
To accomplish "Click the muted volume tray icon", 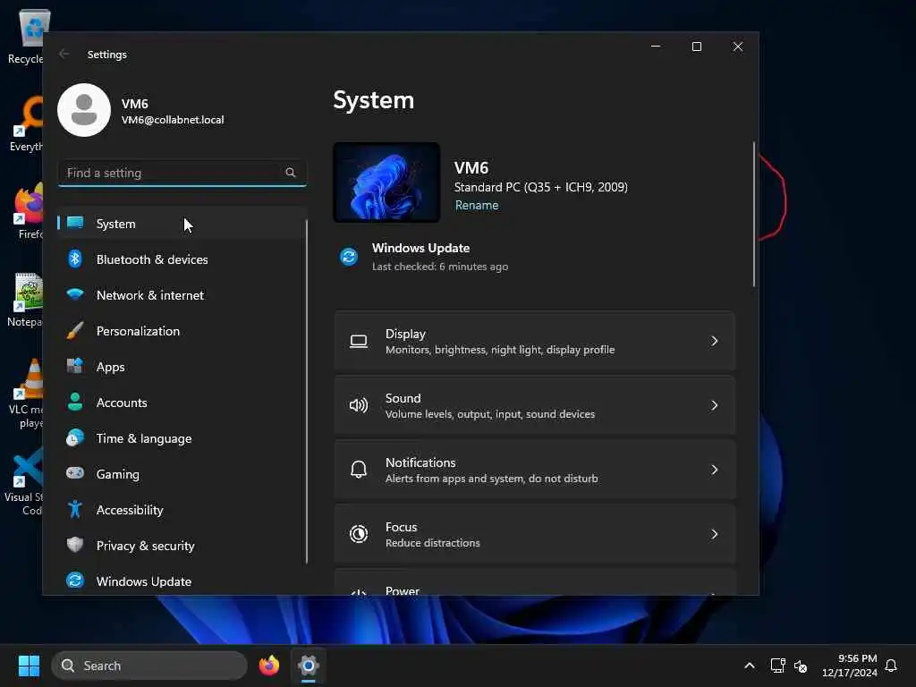I will pos(801,666).
